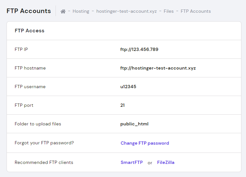Click Forgot your FTP password label
Image resolution: width=246 pixels, height=177 pixels.
pyautogui.click(x=44, y=143)
